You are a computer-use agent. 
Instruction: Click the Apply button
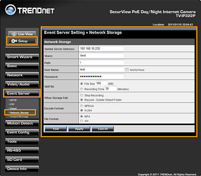[x=79, y=129]
